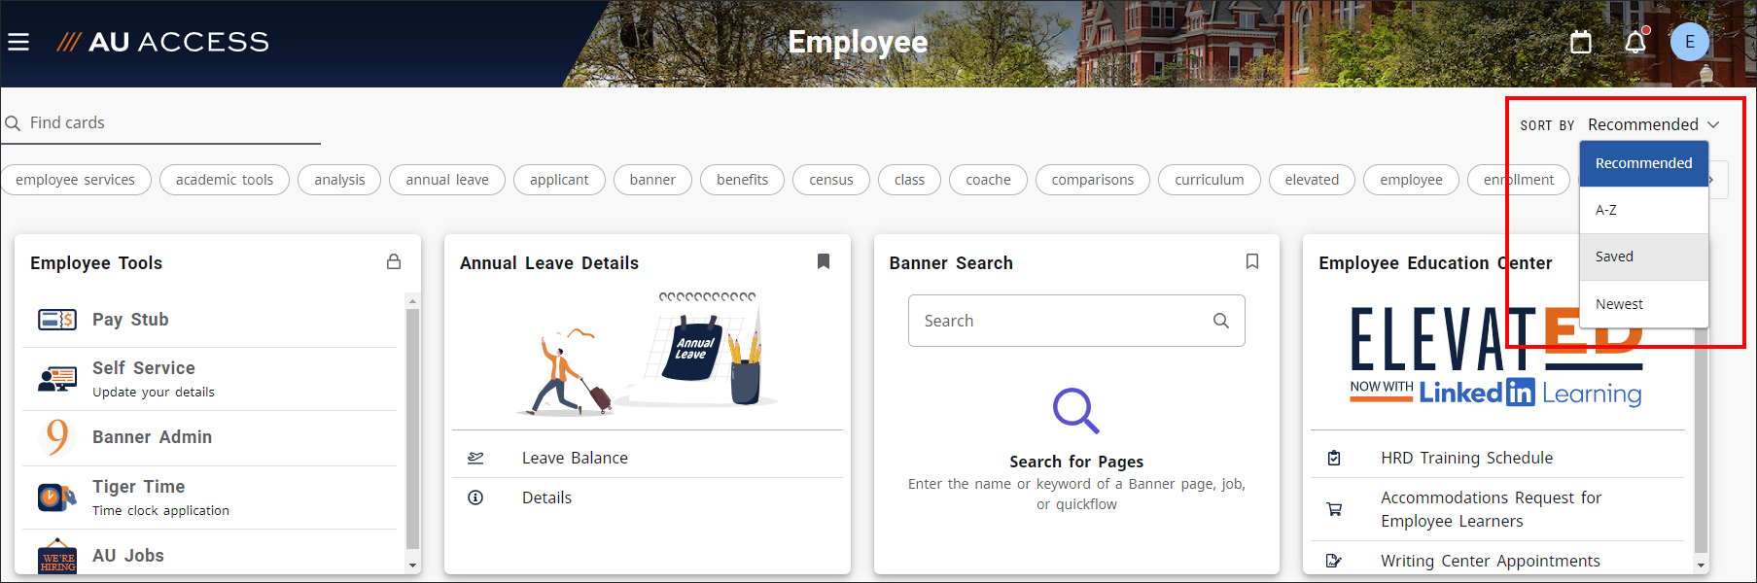Screen dimensions: 1757x583
Task: Filter by census tag
Action: point(831,180)
